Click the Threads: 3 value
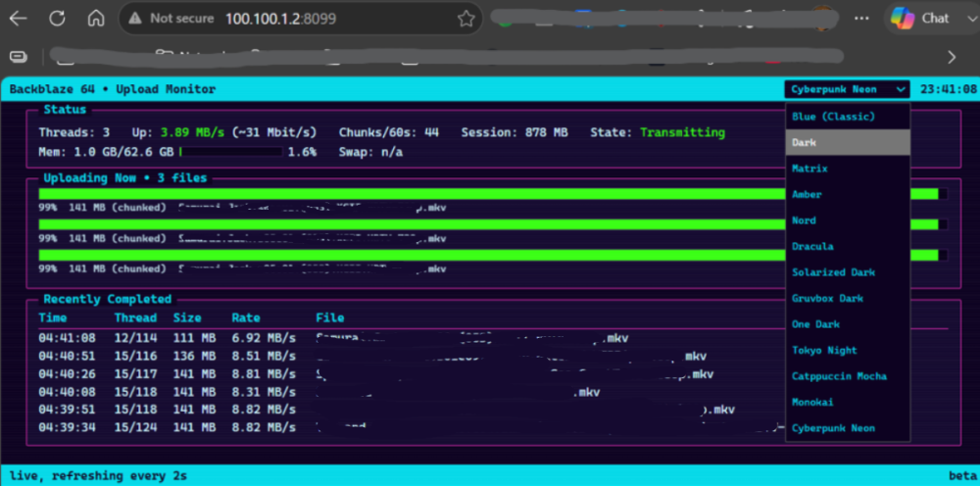This screenshot has height=486, width=980. (x=74, y=132)
